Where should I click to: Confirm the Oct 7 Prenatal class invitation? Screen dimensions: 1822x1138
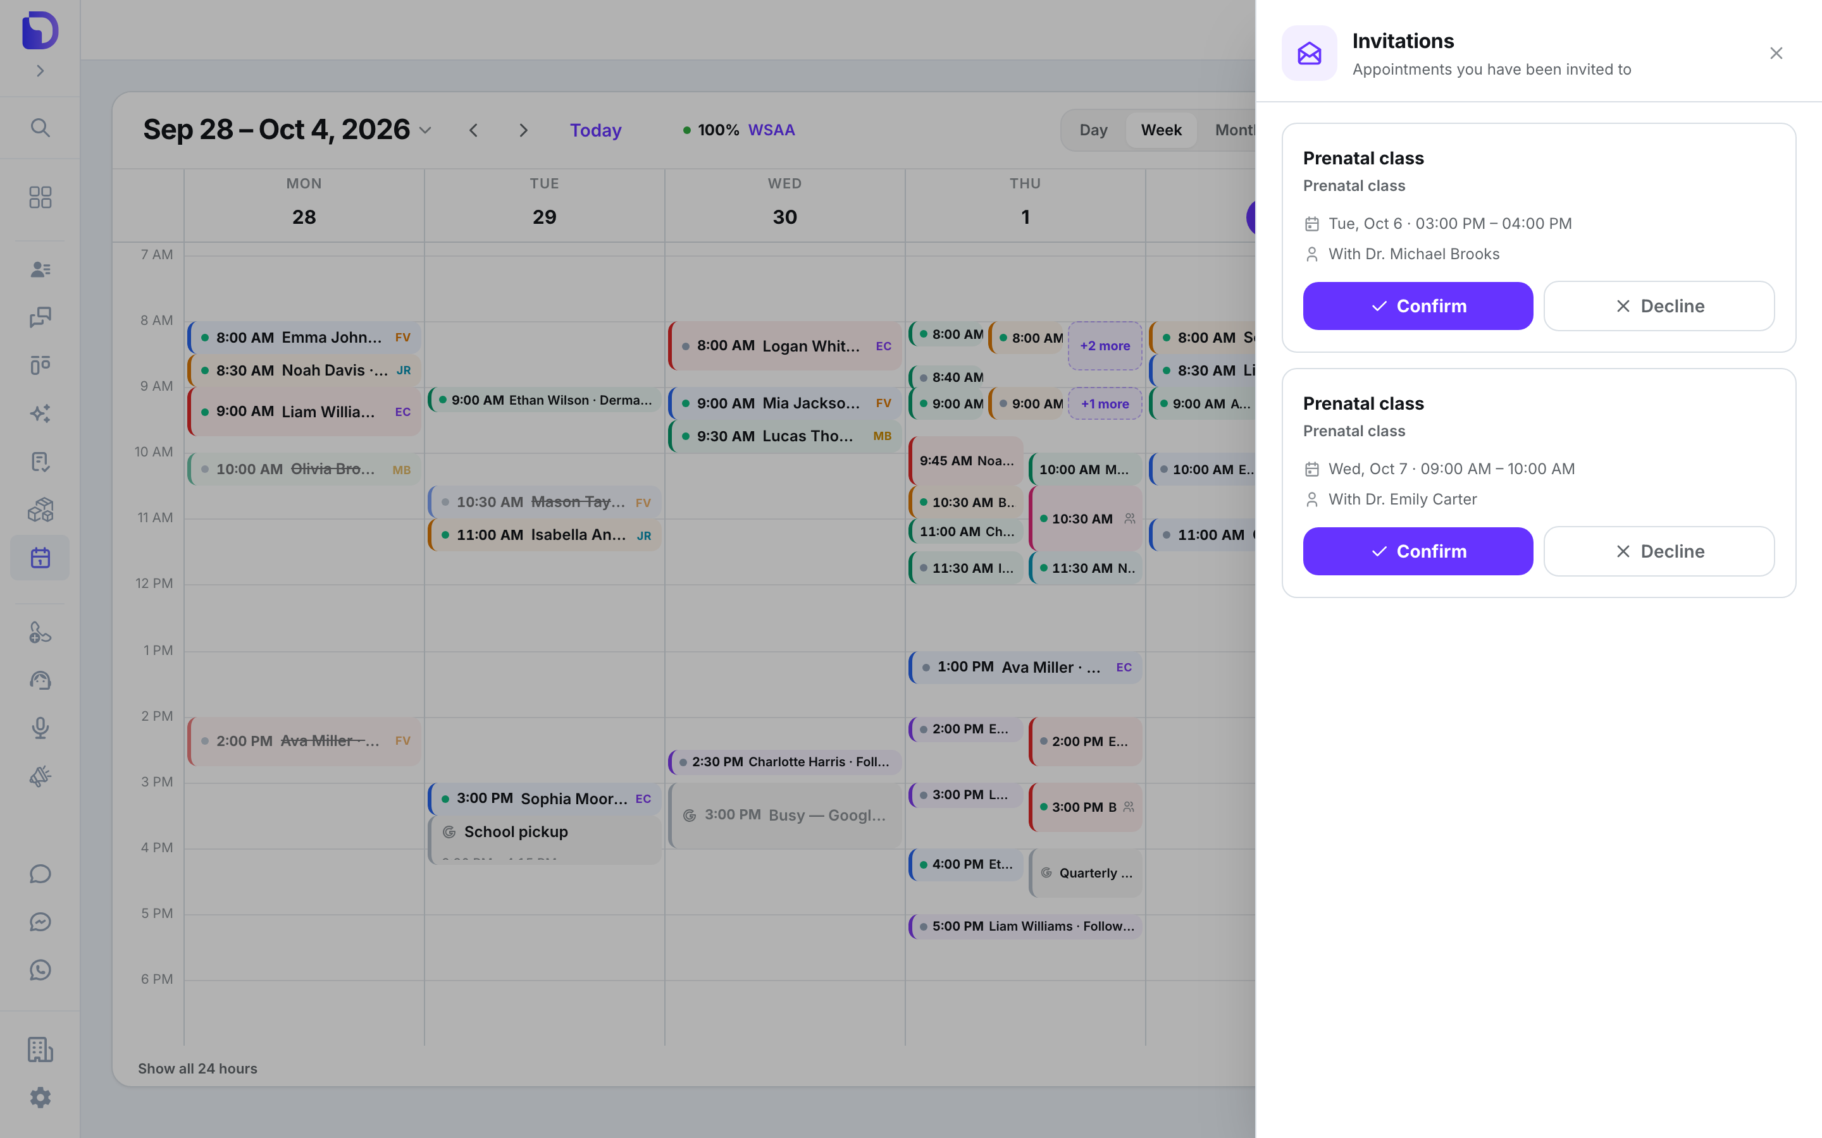pos(1418,551)
